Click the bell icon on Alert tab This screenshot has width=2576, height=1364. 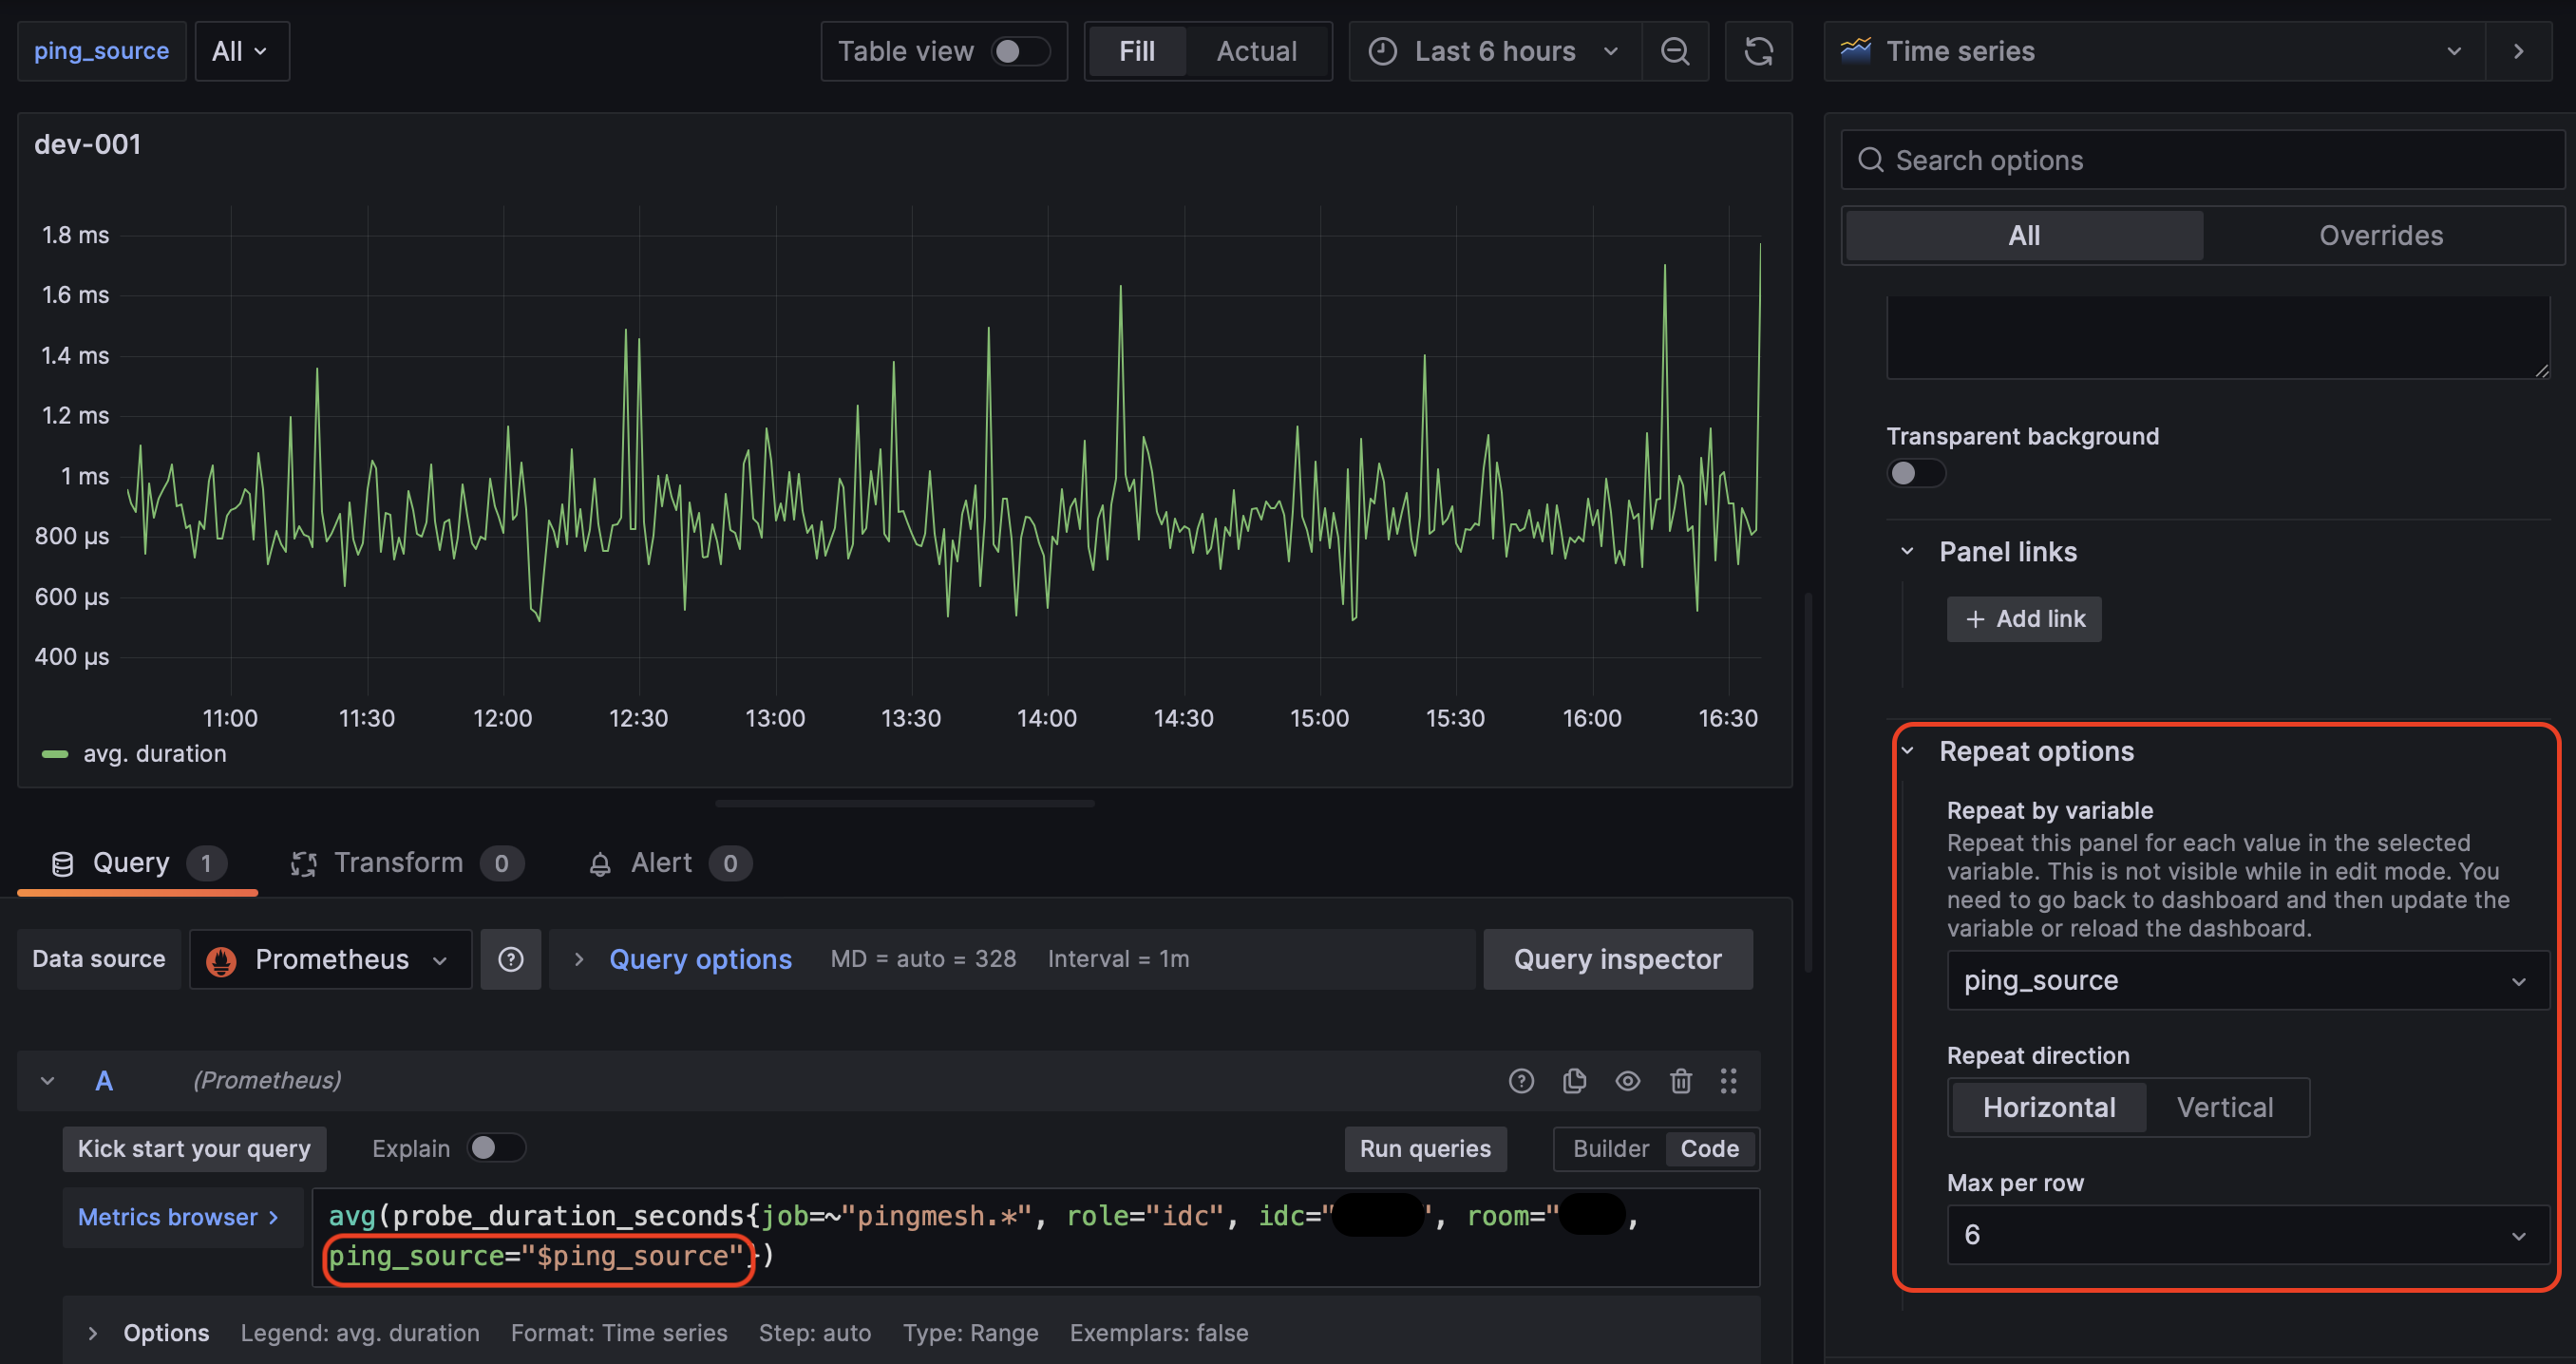(599, 865)
